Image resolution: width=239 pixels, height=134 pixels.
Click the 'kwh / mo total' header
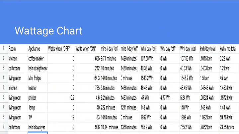coord(228,49)
